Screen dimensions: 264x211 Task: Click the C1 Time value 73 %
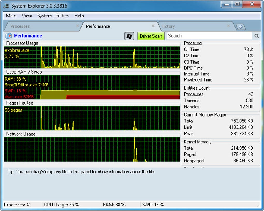pos(248,49)
